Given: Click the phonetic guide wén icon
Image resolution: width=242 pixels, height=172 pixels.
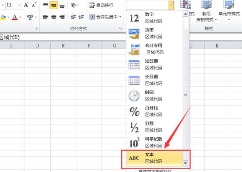Looking at the screenshot, I should pyautogui.click(x=30, y=17).
